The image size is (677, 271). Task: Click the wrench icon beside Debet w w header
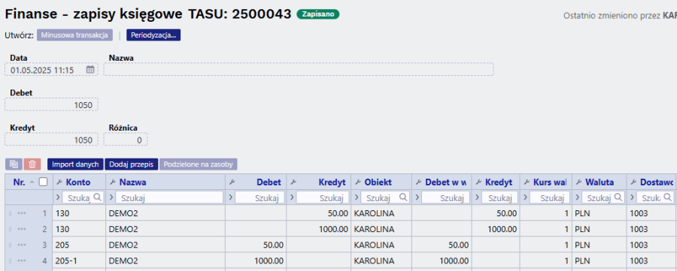coord(418,182)
